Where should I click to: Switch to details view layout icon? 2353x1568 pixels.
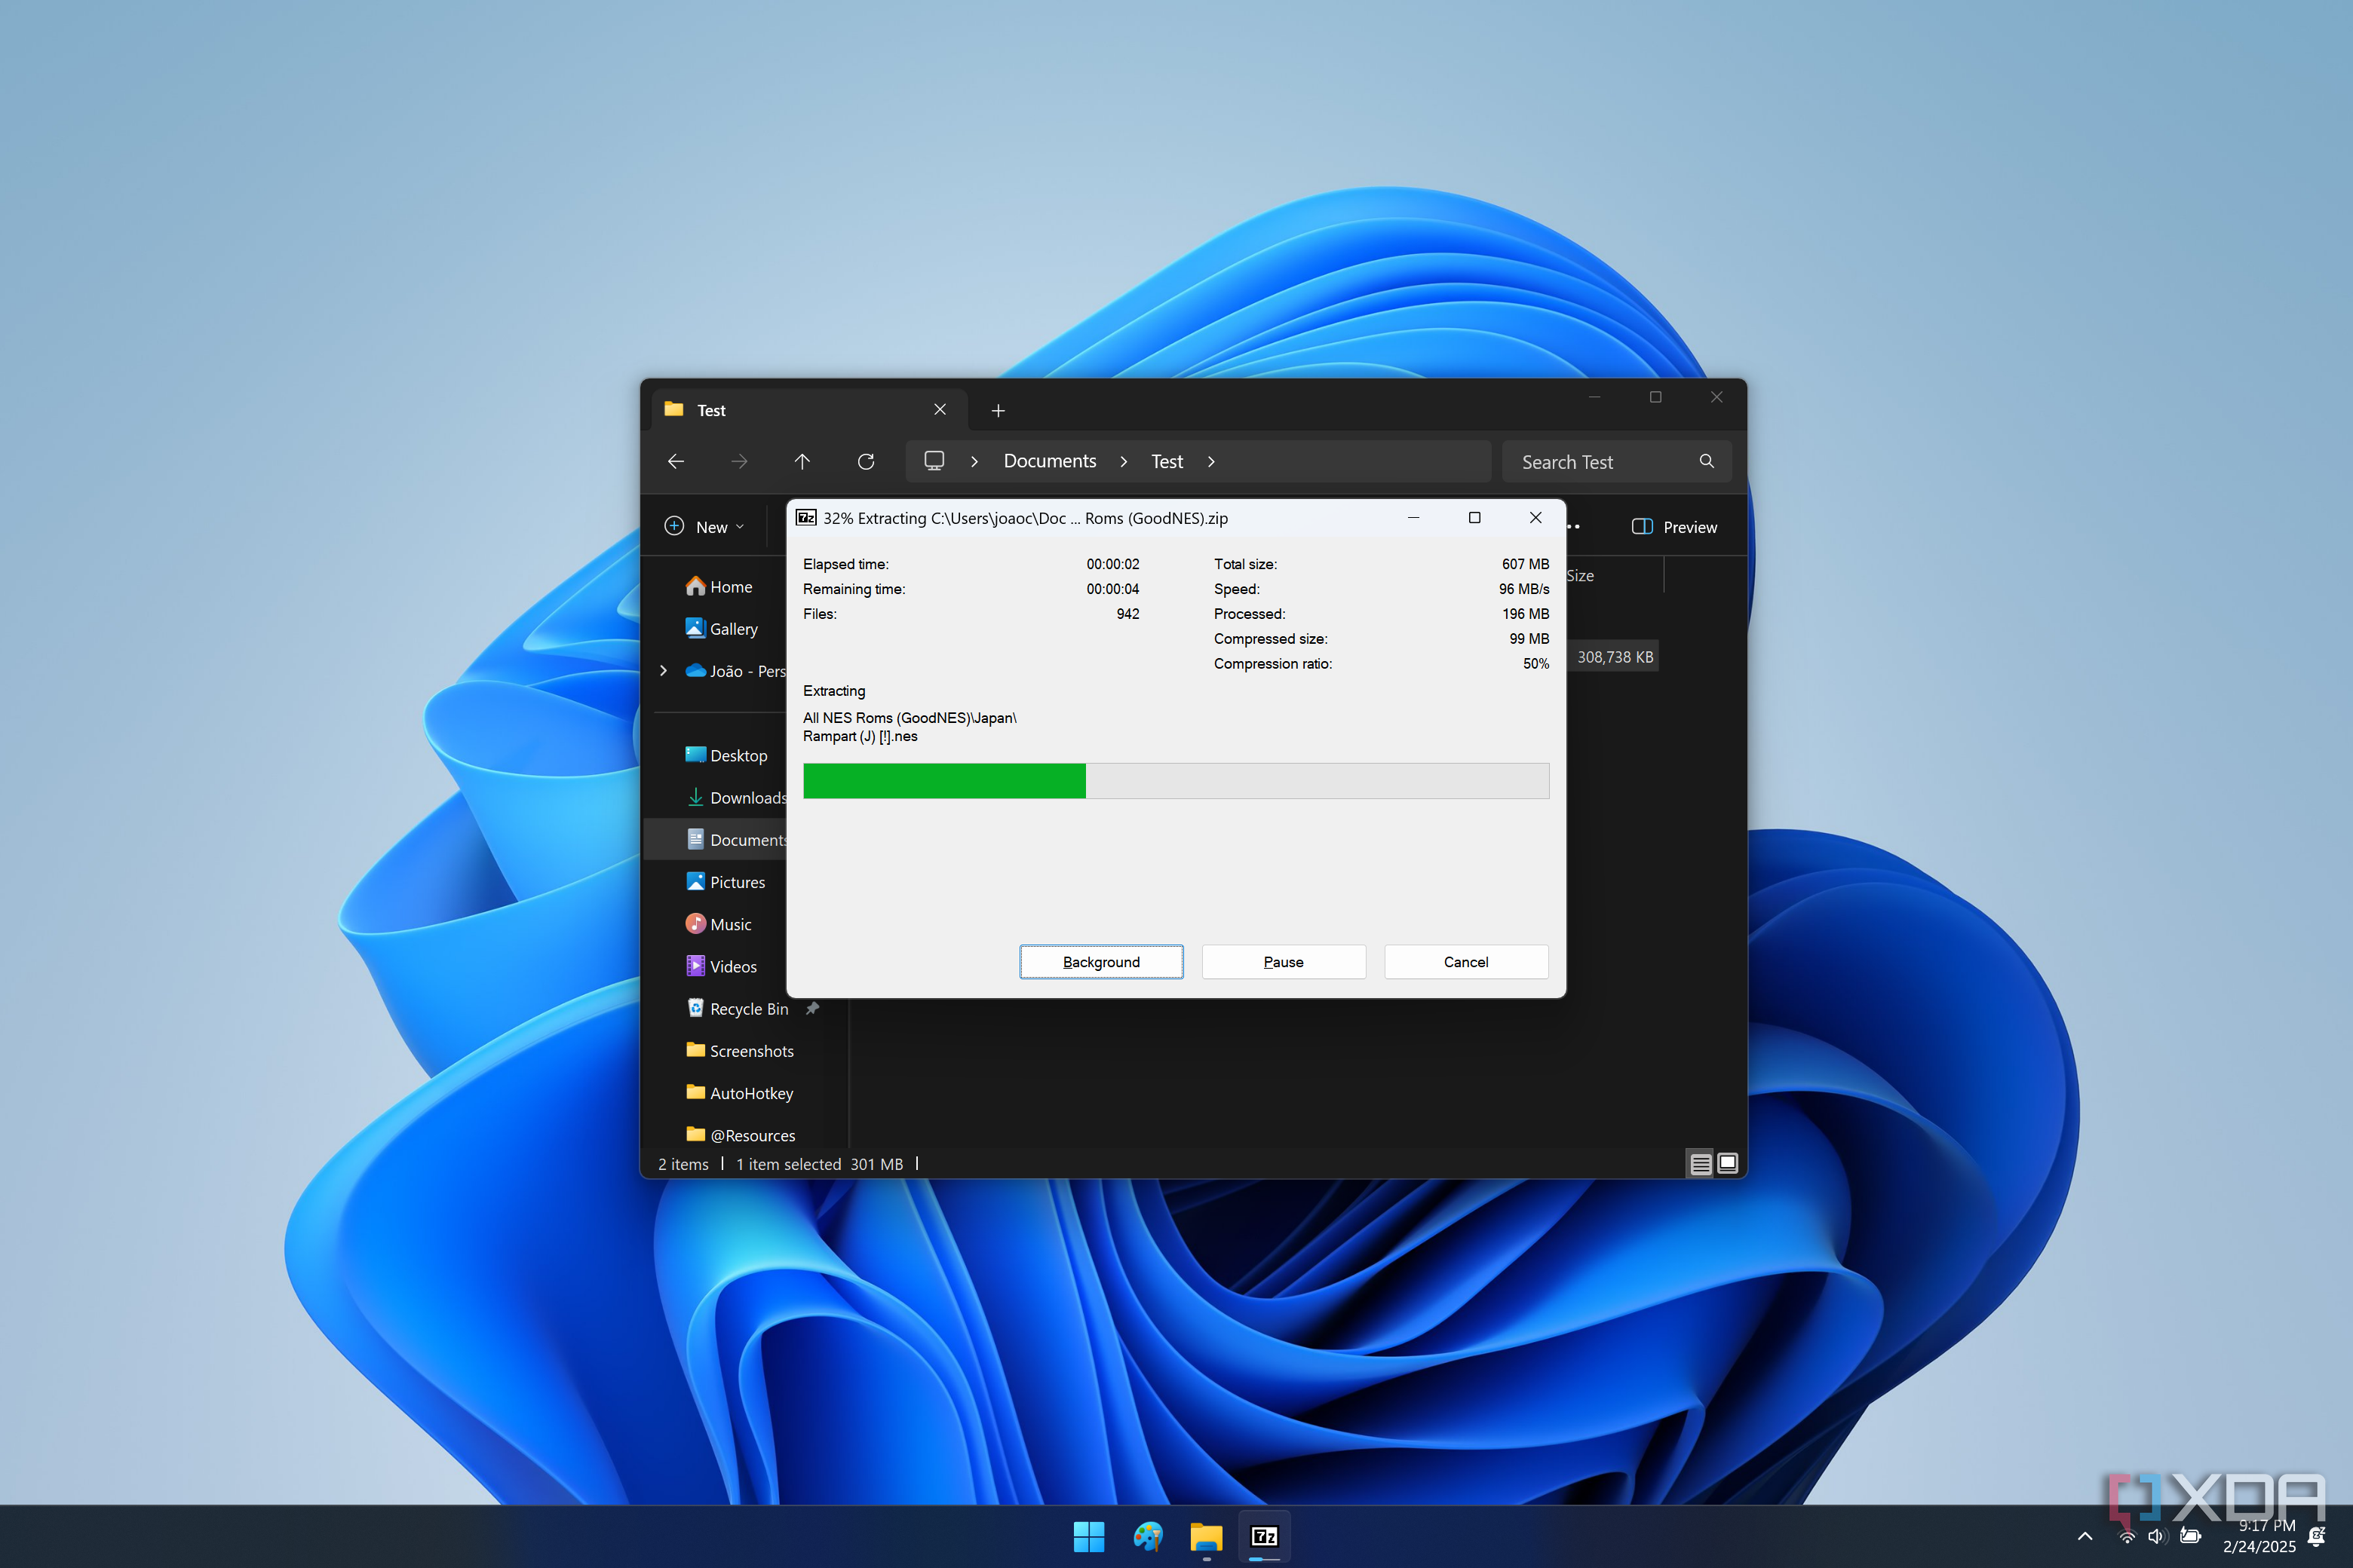(1700, 1163)
